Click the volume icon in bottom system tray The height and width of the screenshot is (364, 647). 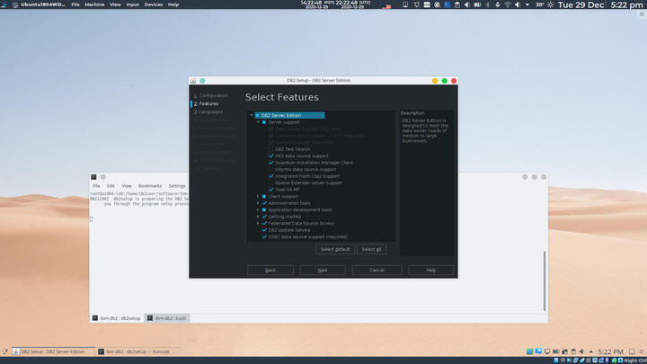pos(581,351)
